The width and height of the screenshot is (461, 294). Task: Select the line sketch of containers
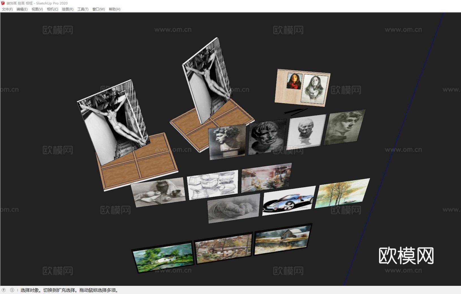pyautogui.click(x=212, y=185)
